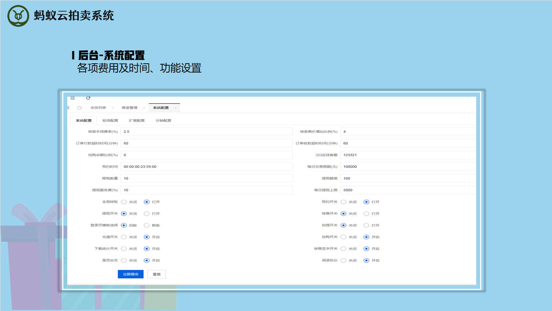Click the ant logo of 蚂蚁云拍卖系统
The width and height of the screenshot is (552, 311).
click(18, 16)
